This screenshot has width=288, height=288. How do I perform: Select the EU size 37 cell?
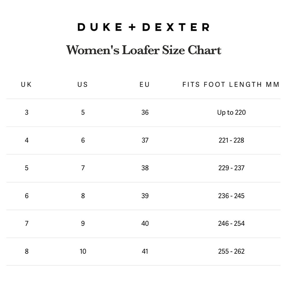click(x=145, y=140)
